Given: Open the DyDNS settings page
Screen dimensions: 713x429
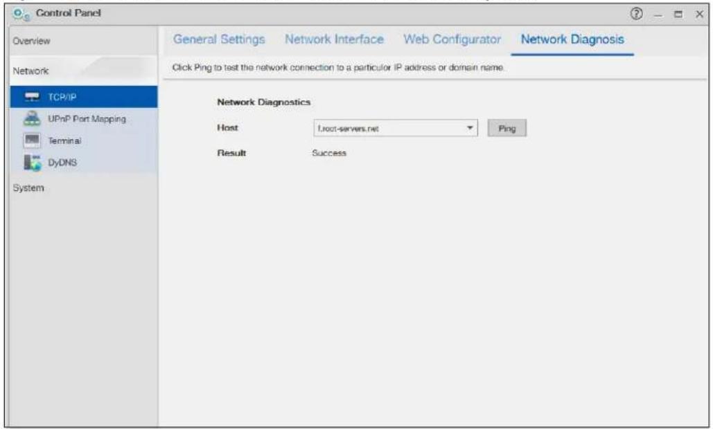Looking at the screenshot, I should pyautogui.click(x=84, y=163).
